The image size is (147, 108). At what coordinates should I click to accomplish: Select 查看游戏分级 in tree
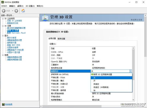click(x=13, y=23)
